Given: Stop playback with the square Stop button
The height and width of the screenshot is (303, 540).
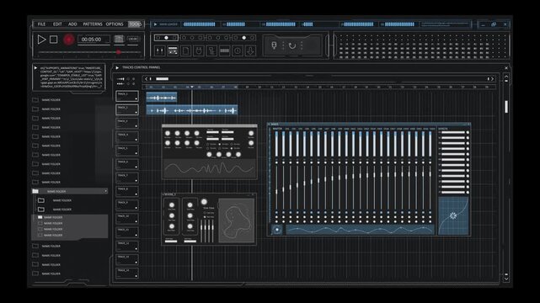Looking at the screenshot, I should coord(53,40).
